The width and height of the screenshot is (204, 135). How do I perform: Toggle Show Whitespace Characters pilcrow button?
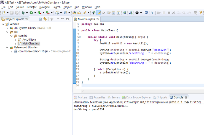[x=118, y=13]
